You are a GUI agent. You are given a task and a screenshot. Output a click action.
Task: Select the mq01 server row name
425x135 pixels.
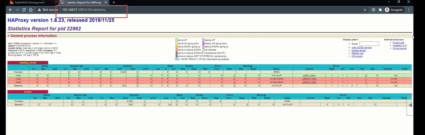click(18, 75)
